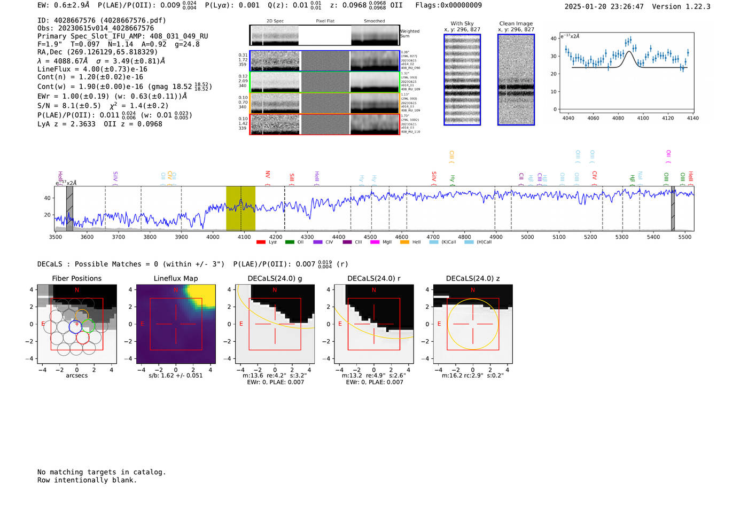The image size is (748, 509).
Task: Click the Pixel Flat column header
Action: [325, 21]
